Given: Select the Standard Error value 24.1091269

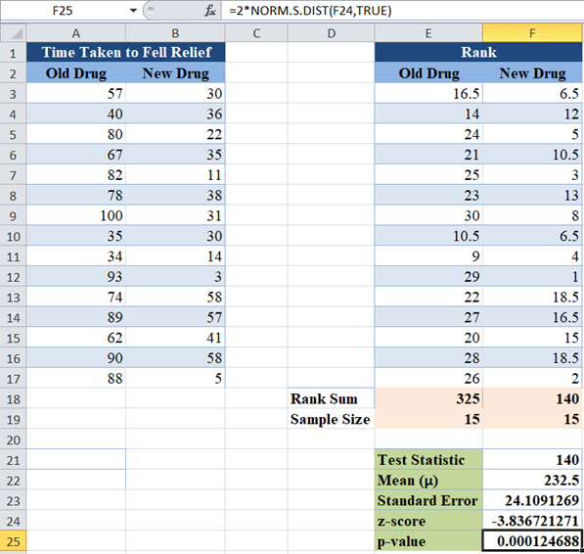Looking at the screenshot, I should click(532, 500).
